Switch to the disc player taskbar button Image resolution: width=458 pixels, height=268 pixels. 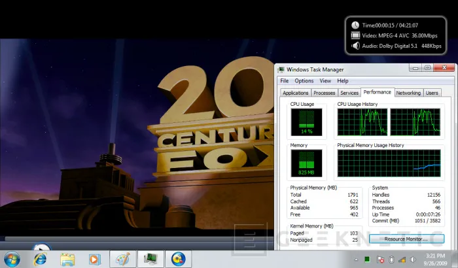[178, 259]
